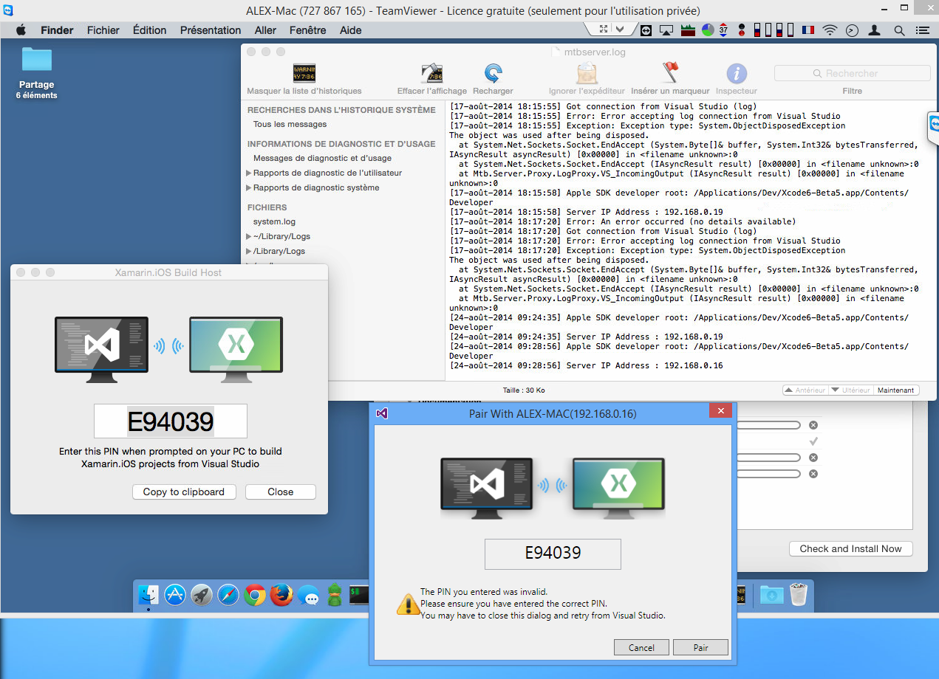Cancel the topmost update row with its x icon
Image resolution: width=939 pixels, height=679 pixels.
tap(813, 425)
